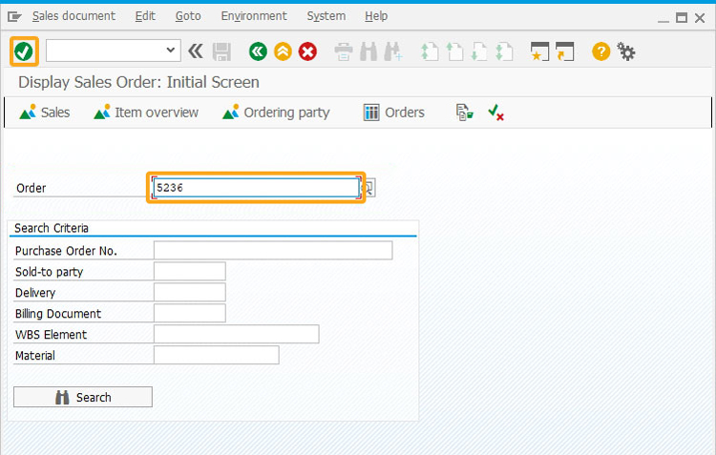Click the green check red X icon
The height and width of the screenshot is (455, 716).
pyautogui.click(x=495, y=113)
